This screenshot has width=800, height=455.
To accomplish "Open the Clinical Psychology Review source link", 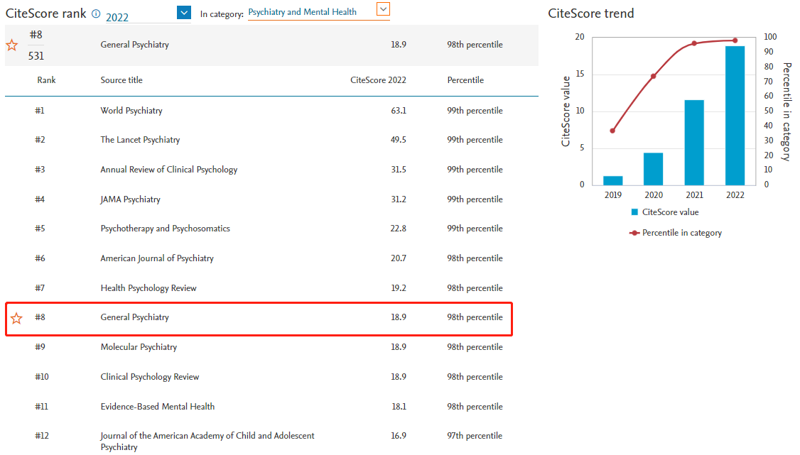I will coord(150,377).
